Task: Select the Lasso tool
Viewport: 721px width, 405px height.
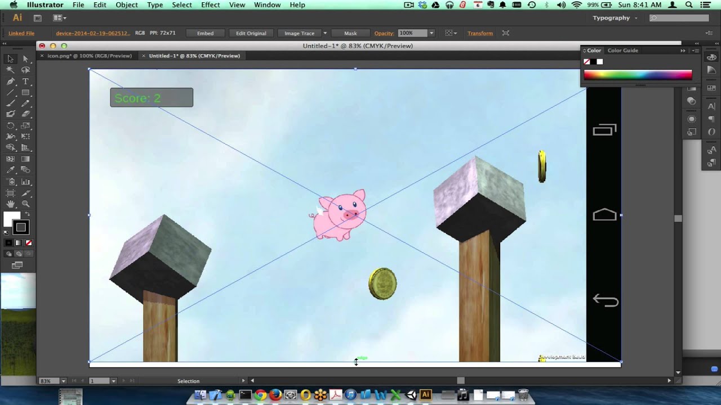Action: click(x=25, y=70)
